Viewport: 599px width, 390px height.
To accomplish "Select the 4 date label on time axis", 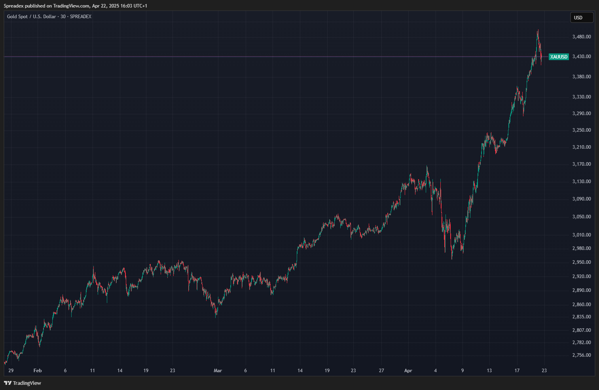I will [436, 371].
